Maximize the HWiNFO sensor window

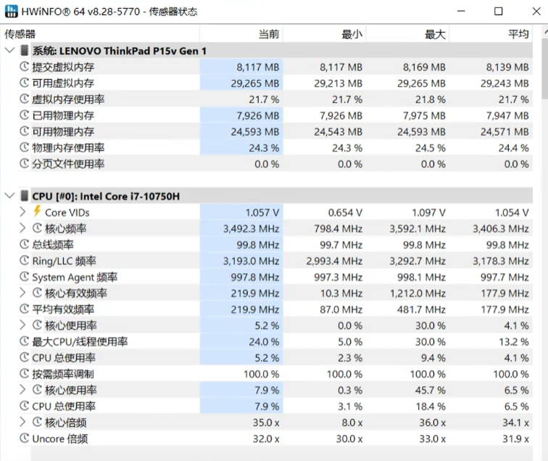[499, 11]
